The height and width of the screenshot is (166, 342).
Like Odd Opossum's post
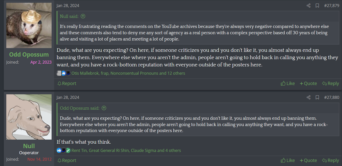288,84
